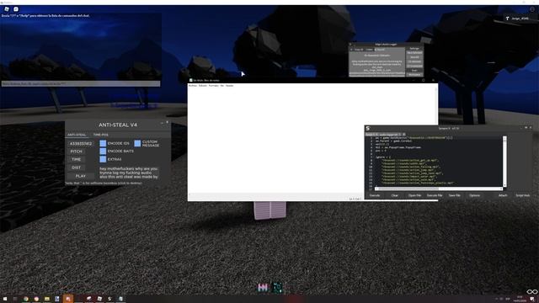Open the highlighted orange taskbar app
The image size is (539, 303).
click(68, 299)
